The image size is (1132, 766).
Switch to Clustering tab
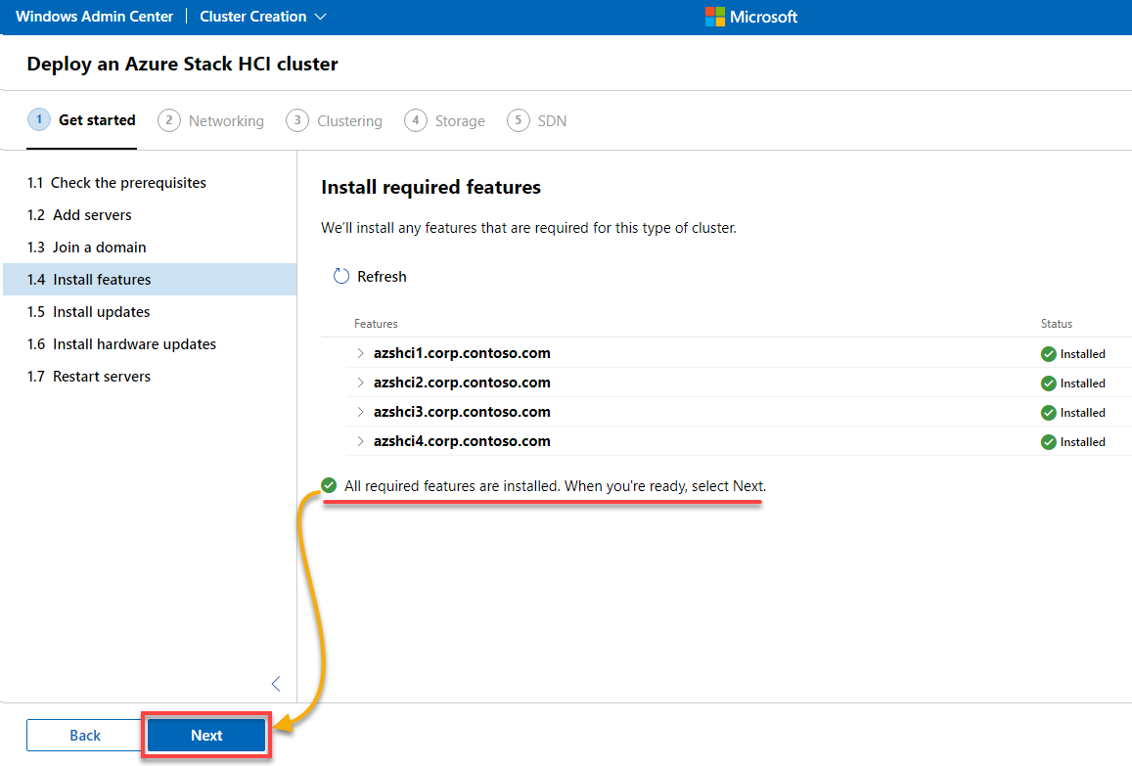(x=335, y=120)
